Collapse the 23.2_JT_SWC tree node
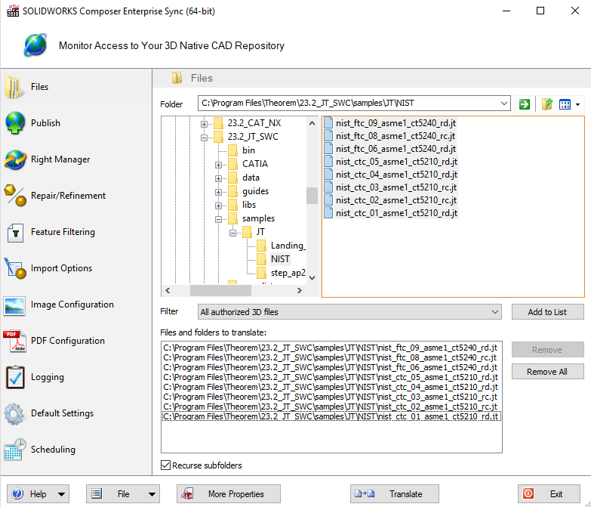The image size is (591, 507). (204, 138)
